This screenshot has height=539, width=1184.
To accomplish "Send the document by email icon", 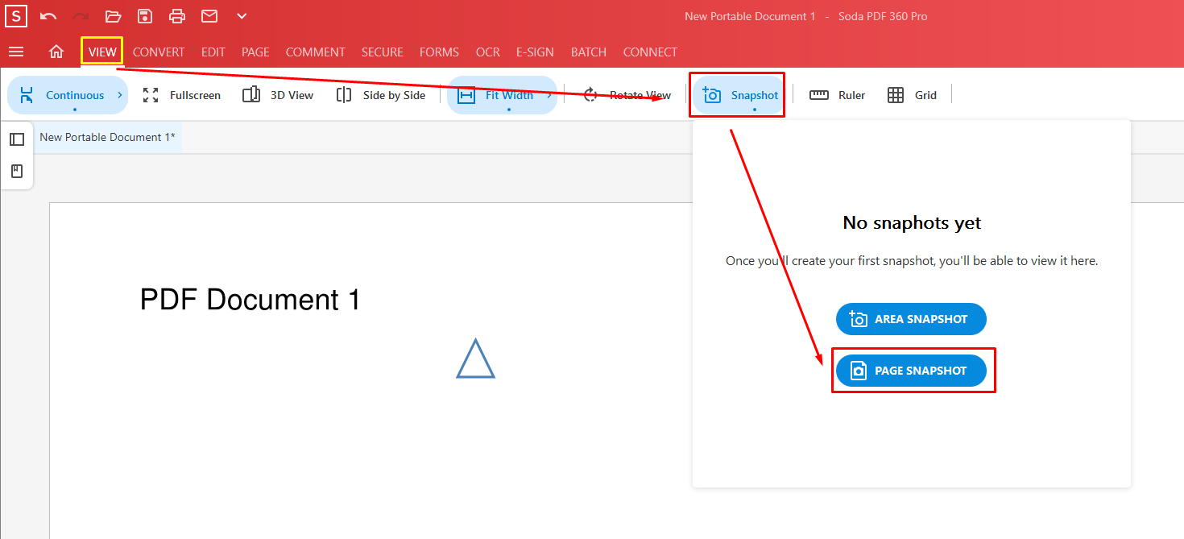I will coord(209,16).
